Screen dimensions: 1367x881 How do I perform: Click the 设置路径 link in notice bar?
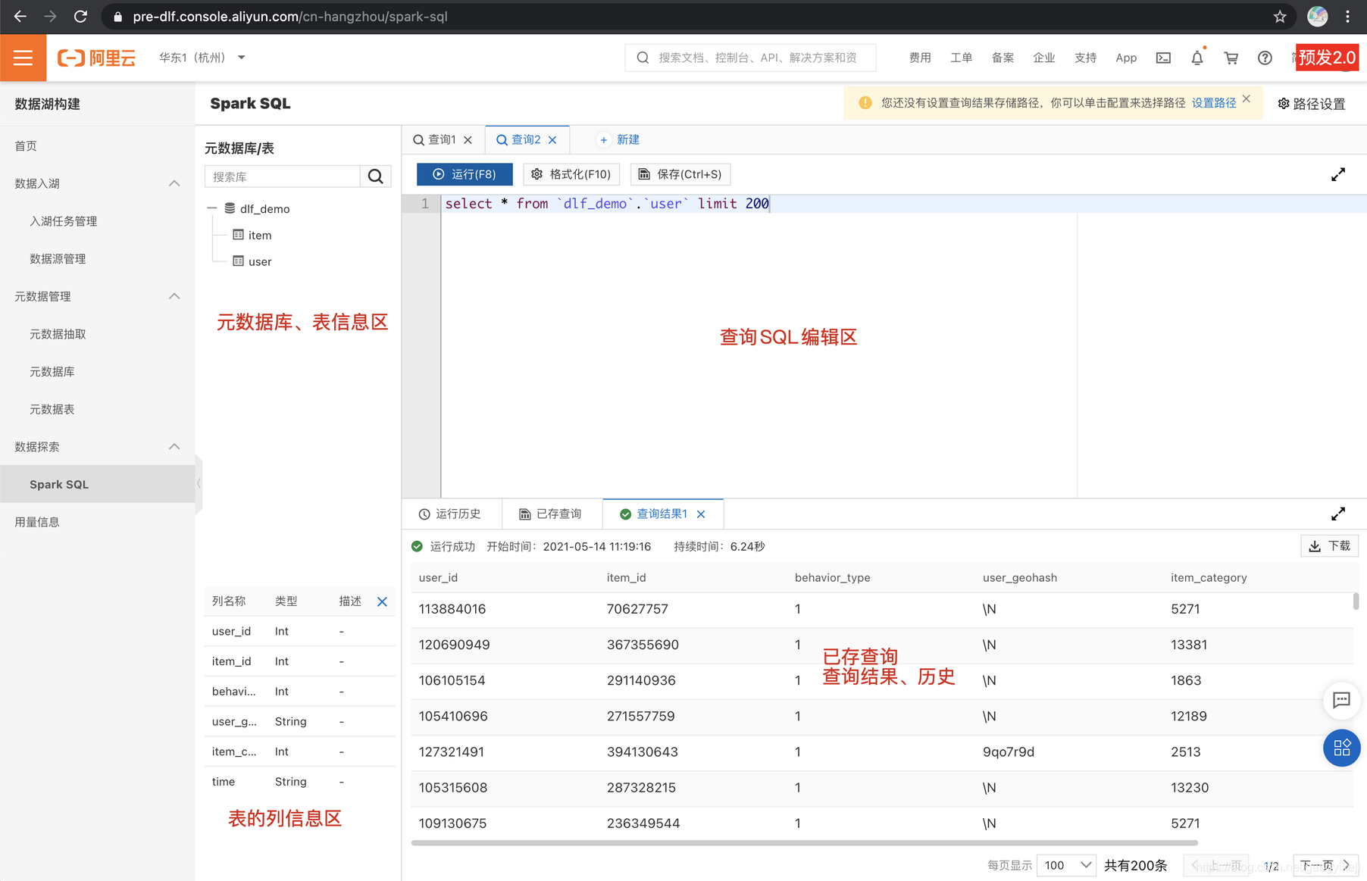click(x=1213, y=102)
